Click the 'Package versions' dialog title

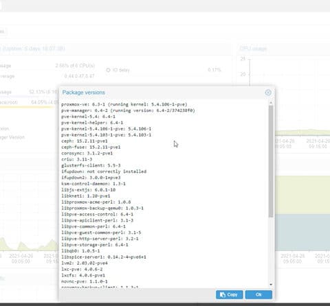click(x=83, y=93)
